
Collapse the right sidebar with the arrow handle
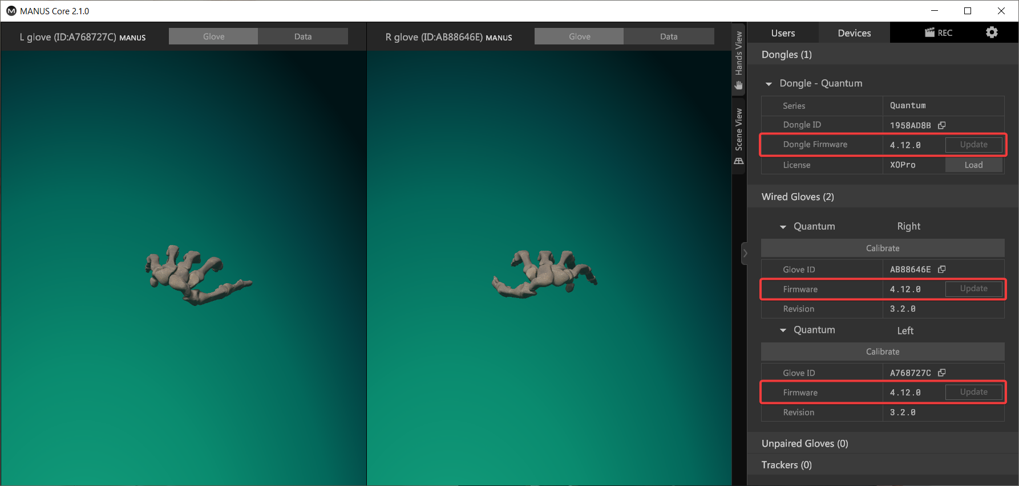(745, 254)
